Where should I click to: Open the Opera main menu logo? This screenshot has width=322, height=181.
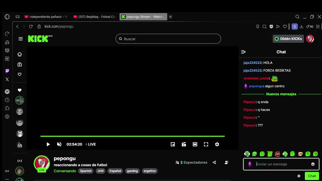7,17
